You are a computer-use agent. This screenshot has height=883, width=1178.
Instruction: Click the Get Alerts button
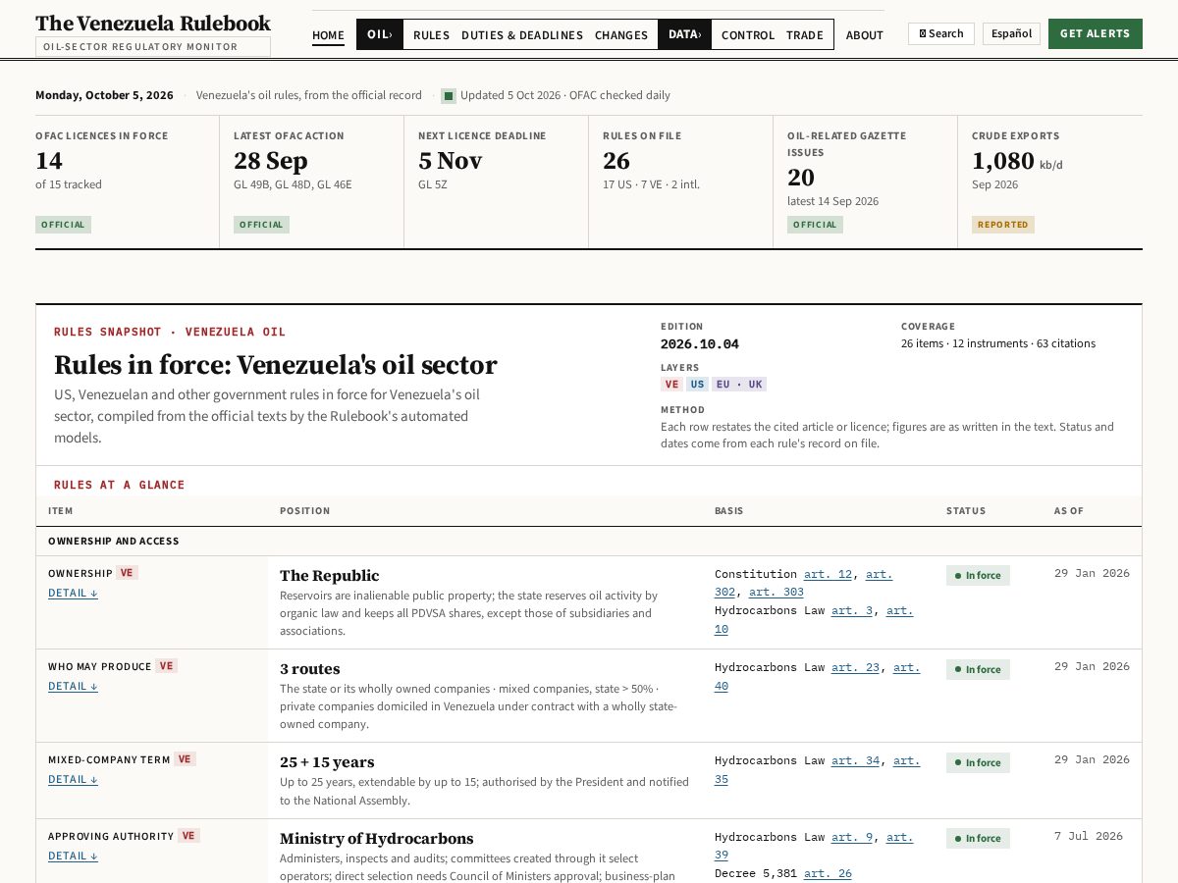click(x=1096, y=33)
